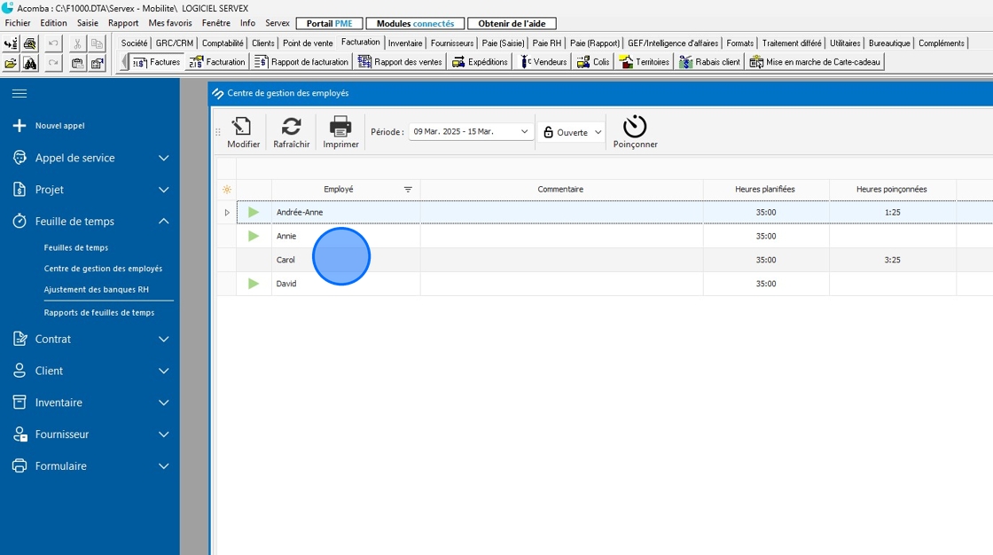This screenshot has height=555, width=993.
Task: Toggle the hamburger menu in sidebar
Action: pos(20,94)
